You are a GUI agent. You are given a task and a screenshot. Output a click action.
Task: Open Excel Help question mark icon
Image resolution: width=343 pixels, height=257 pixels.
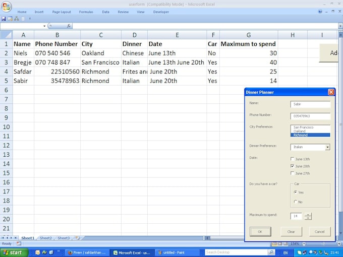tap(320, 12)
